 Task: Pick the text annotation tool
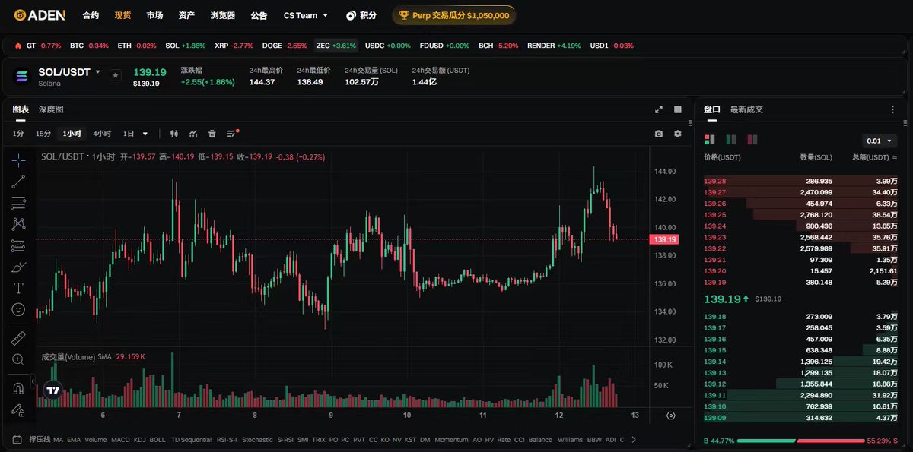coord(19,288)
